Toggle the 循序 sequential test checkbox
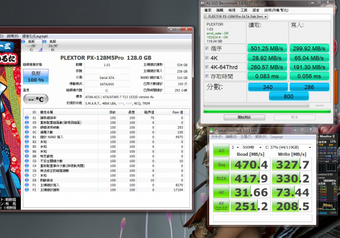The height and width of the screenshot is (238, 340). coord(207,48)
